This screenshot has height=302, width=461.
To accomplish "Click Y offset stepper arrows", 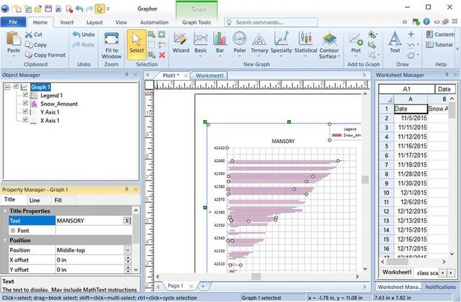I will coord(128,270).
